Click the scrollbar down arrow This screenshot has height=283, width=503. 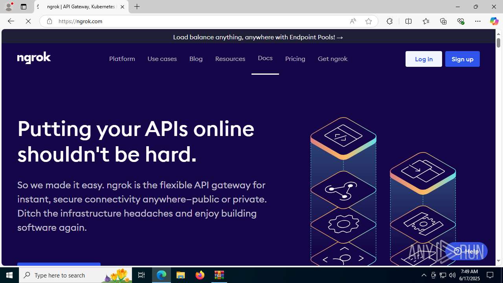click(498, 261)
